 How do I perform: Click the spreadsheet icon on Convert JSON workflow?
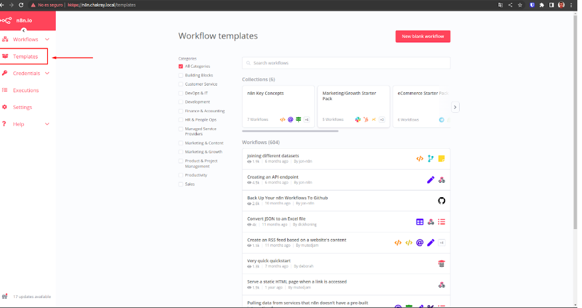(x=419, y=222)
